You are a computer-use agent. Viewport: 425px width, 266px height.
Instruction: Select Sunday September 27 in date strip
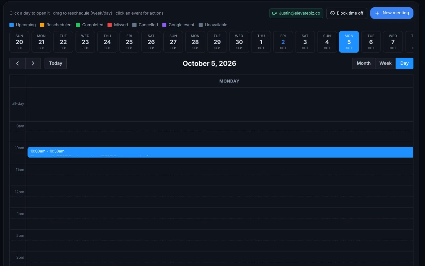(x=173, y=42)
